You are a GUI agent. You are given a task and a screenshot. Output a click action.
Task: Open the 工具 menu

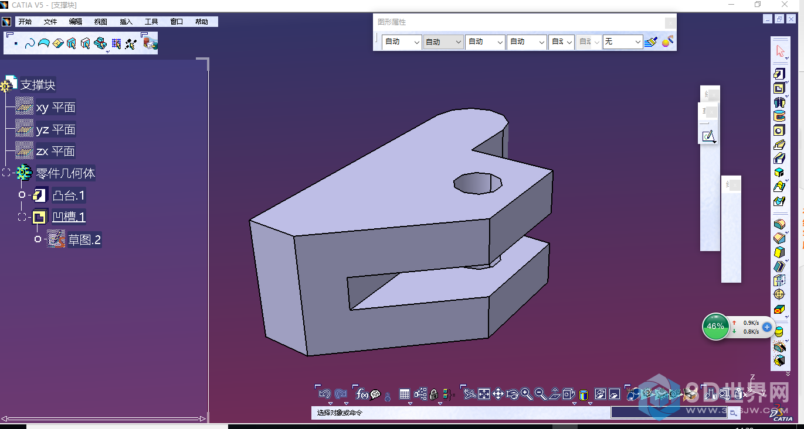click(x=151, y=22)
